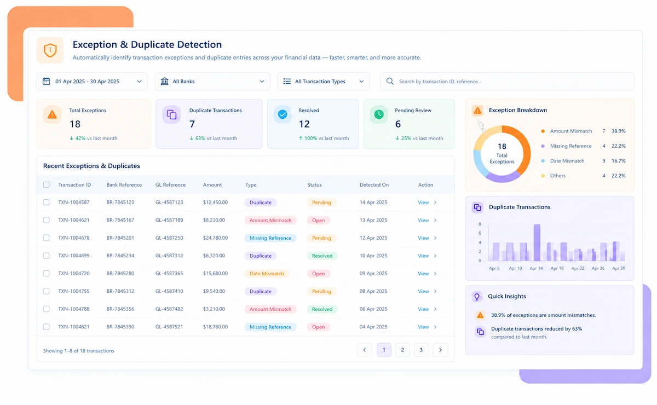Click the amount mismatches insight warning icon

(480, 315)
